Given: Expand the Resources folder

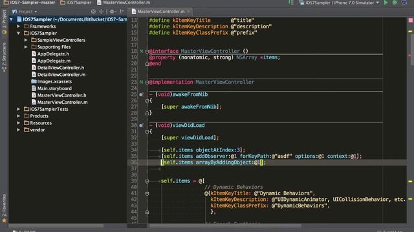Looking at the screenshot, I should [x=18, y=123].
